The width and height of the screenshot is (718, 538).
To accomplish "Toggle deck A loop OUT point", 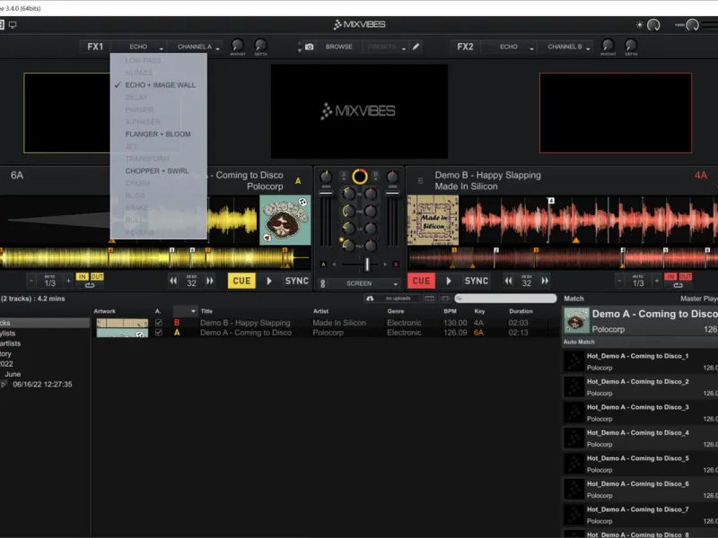I will 97,277.
